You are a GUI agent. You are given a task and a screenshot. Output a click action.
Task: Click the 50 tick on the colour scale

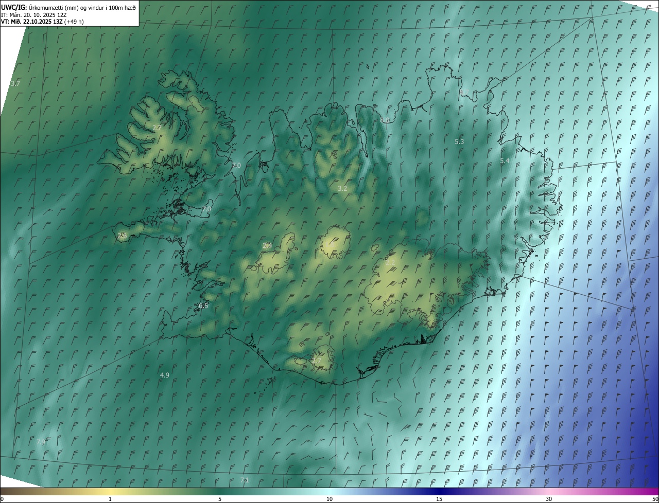tap(655, 499)
